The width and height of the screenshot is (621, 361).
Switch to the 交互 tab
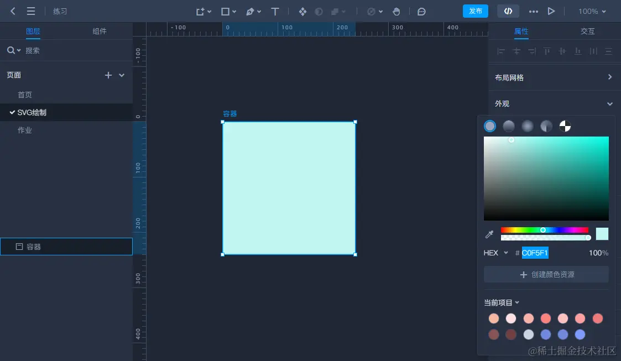[588, 32]
